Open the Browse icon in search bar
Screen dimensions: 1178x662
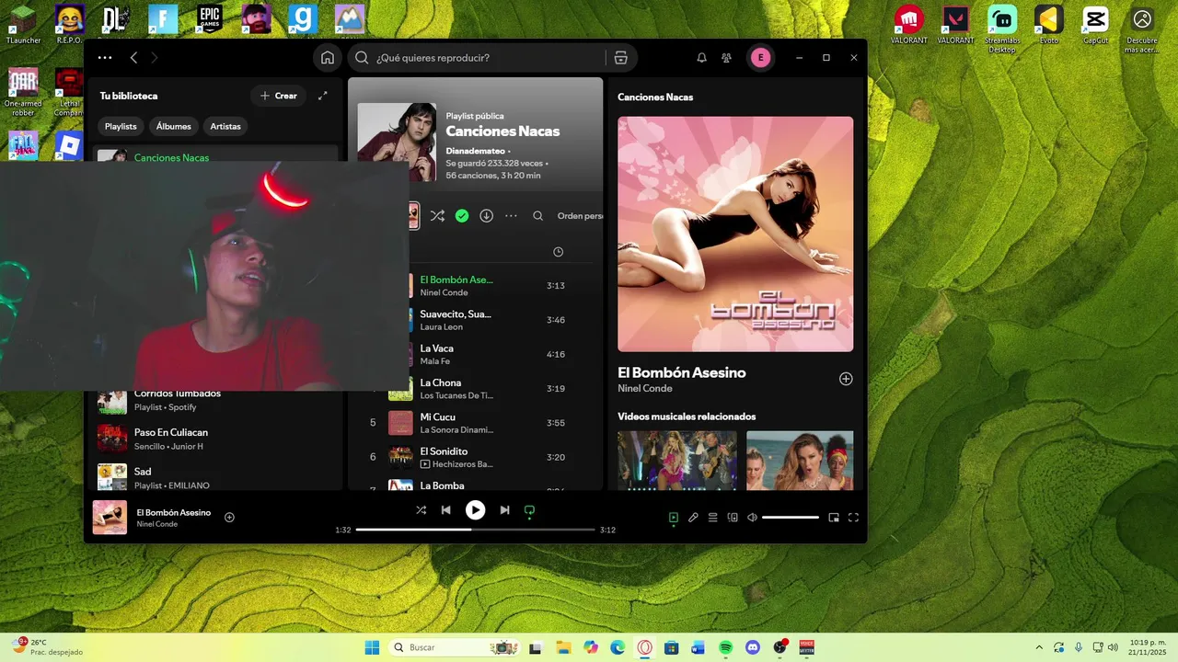[x=621, y=58]
